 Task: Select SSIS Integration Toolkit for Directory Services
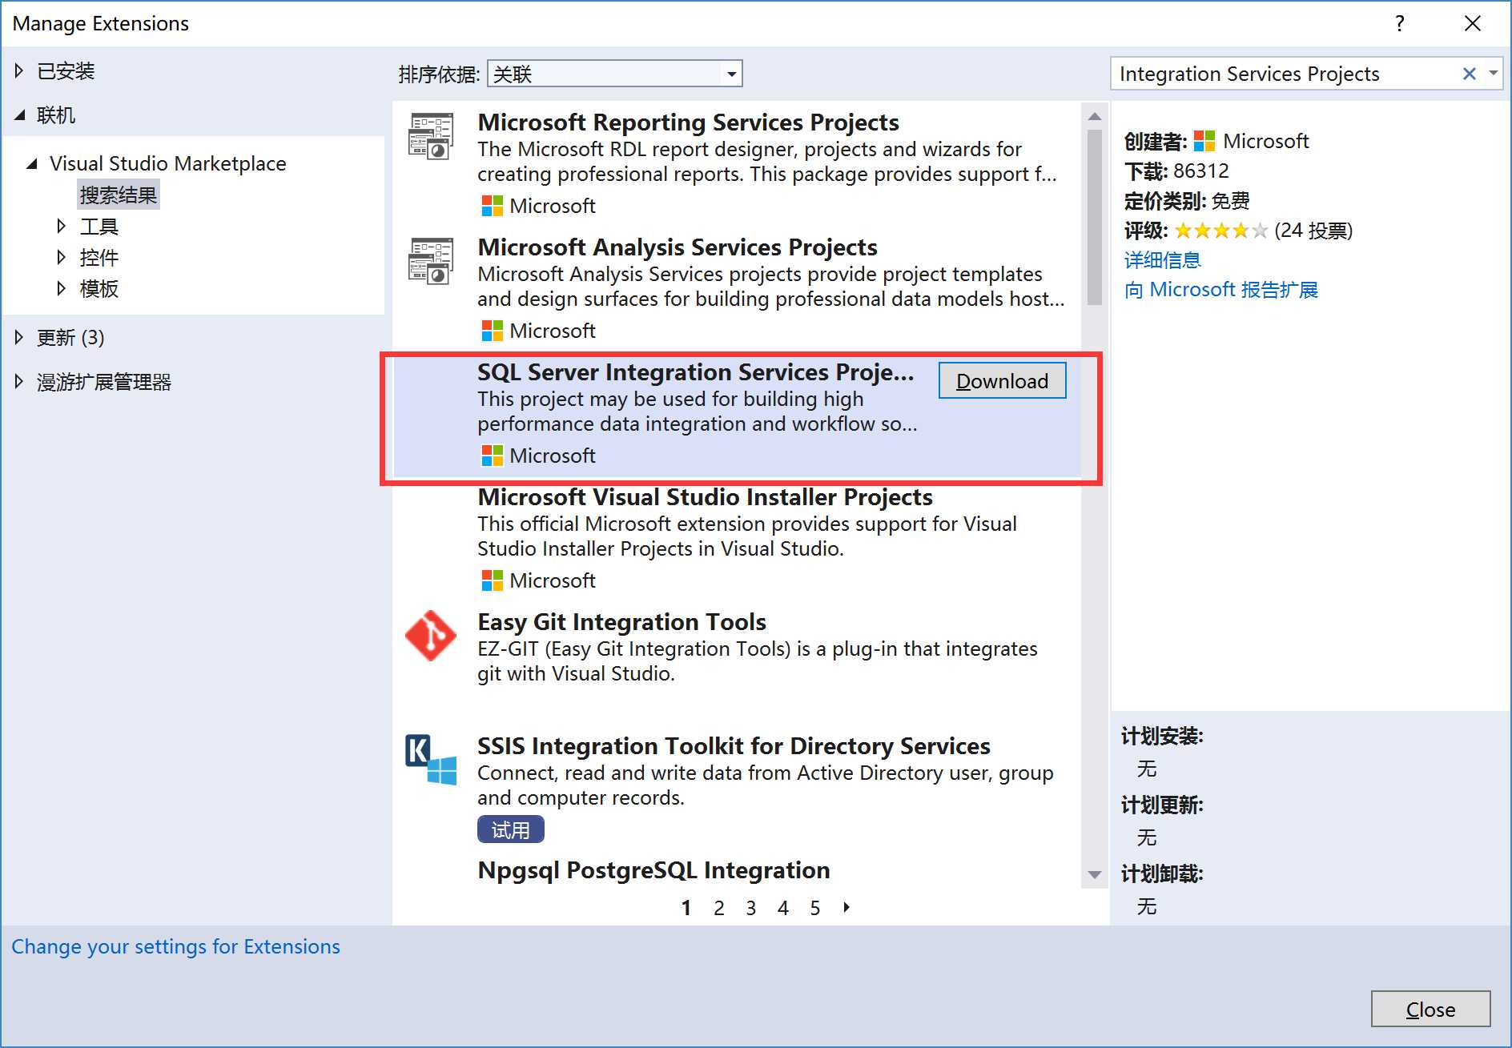coord(734,745)
